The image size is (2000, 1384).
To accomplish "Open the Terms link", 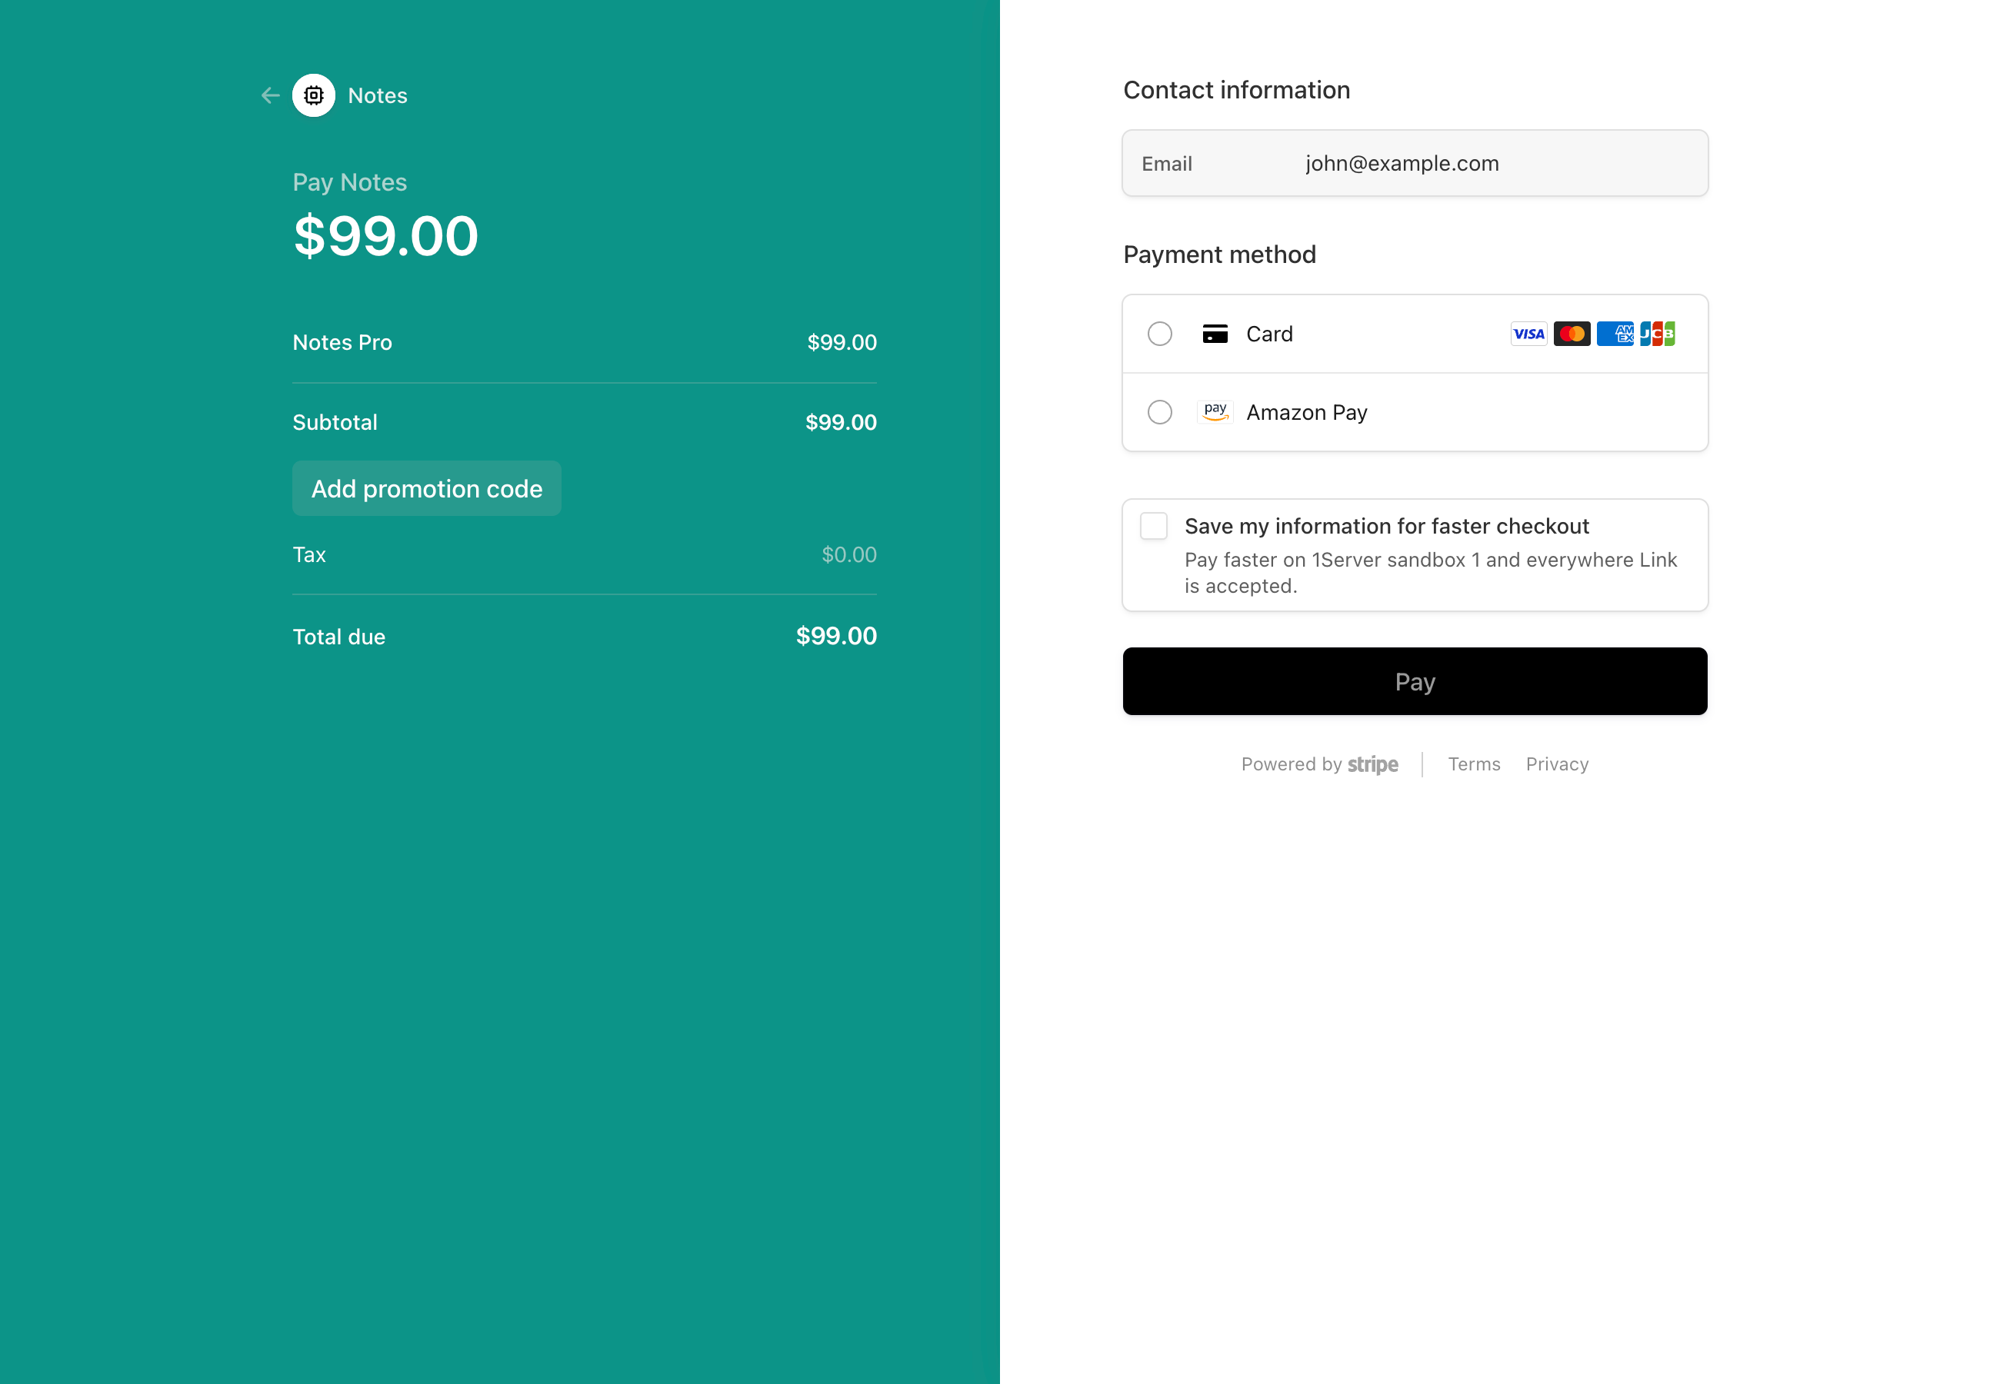I will 1474,764.
